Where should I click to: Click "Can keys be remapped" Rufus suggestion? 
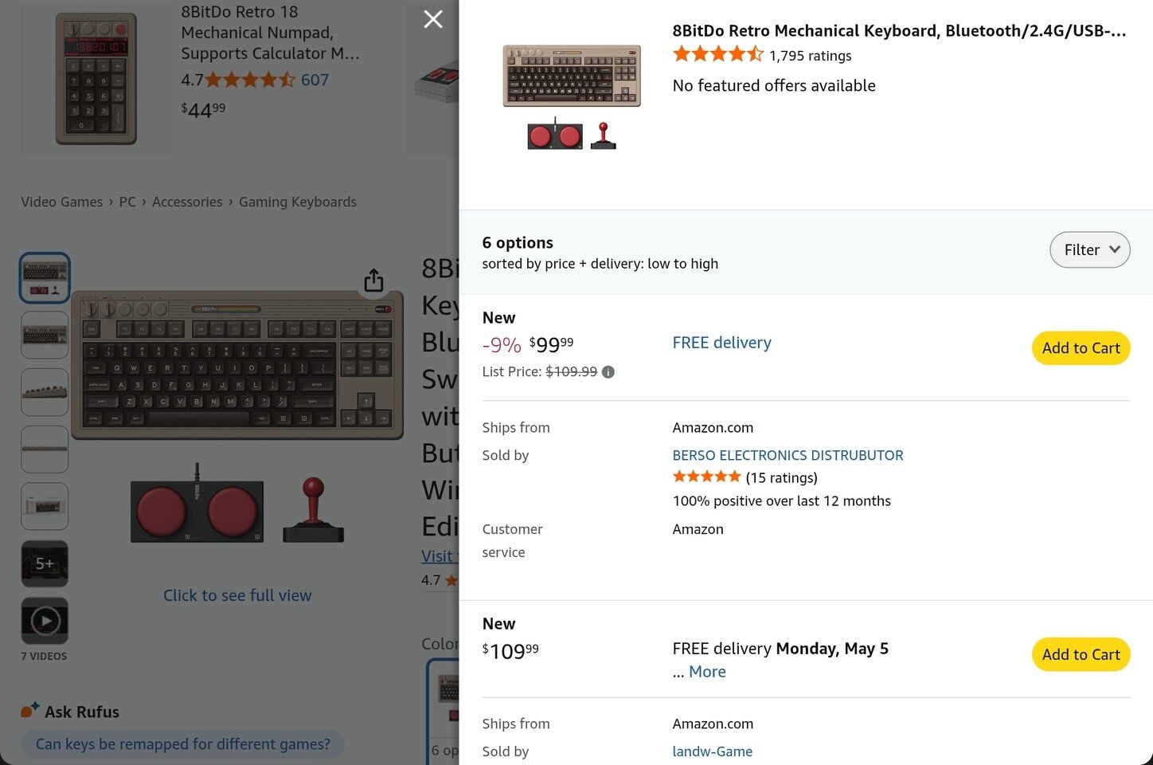(x=182, y=744)
